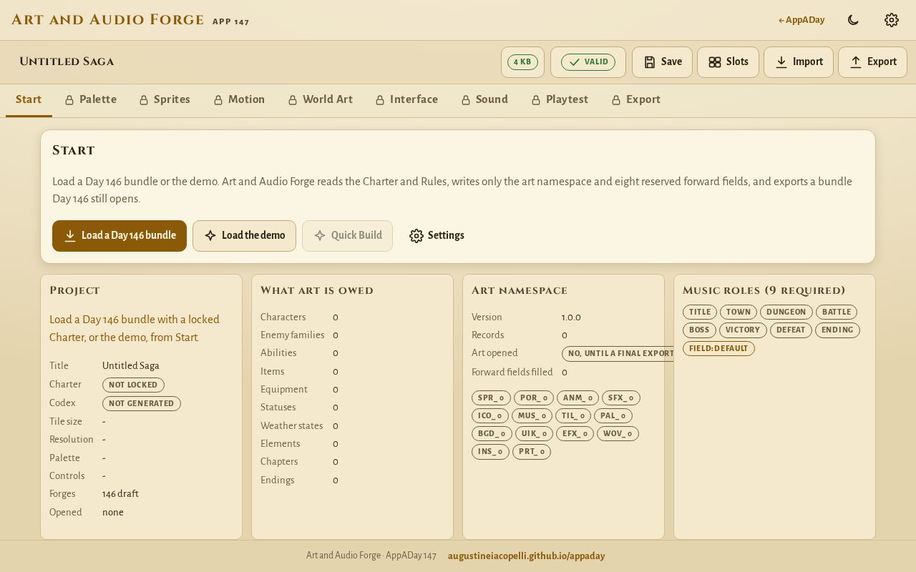Click the Art and Audio Forge title

tap(107, 20)
